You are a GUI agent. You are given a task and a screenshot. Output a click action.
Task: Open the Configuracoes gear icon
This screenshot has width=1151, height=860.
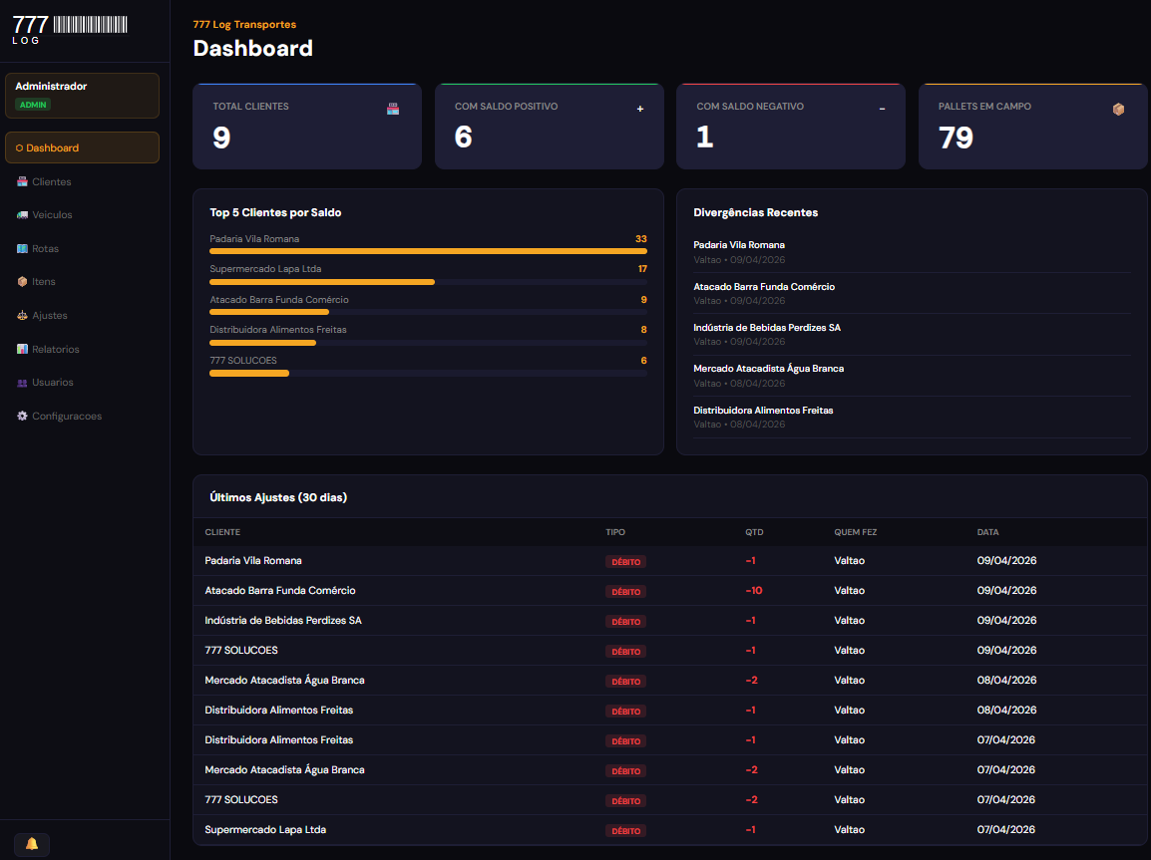(x=21, y=416)
